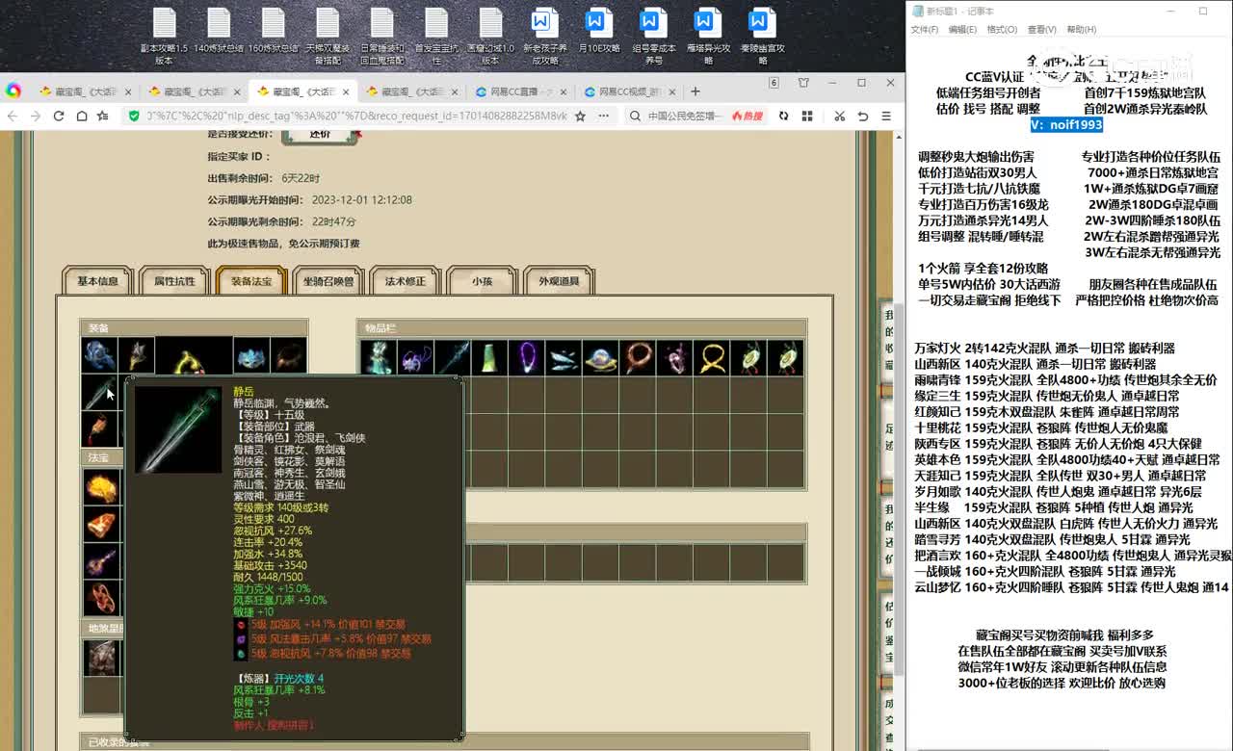
Task: Open Notepad 编辑(E) menu
Action: [962, 30]
